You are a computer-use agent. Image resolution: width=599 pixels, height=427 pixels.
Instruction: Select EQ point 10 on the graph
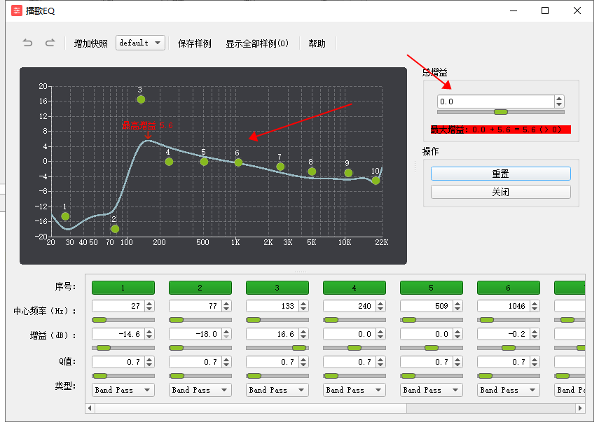click(376, 181)
